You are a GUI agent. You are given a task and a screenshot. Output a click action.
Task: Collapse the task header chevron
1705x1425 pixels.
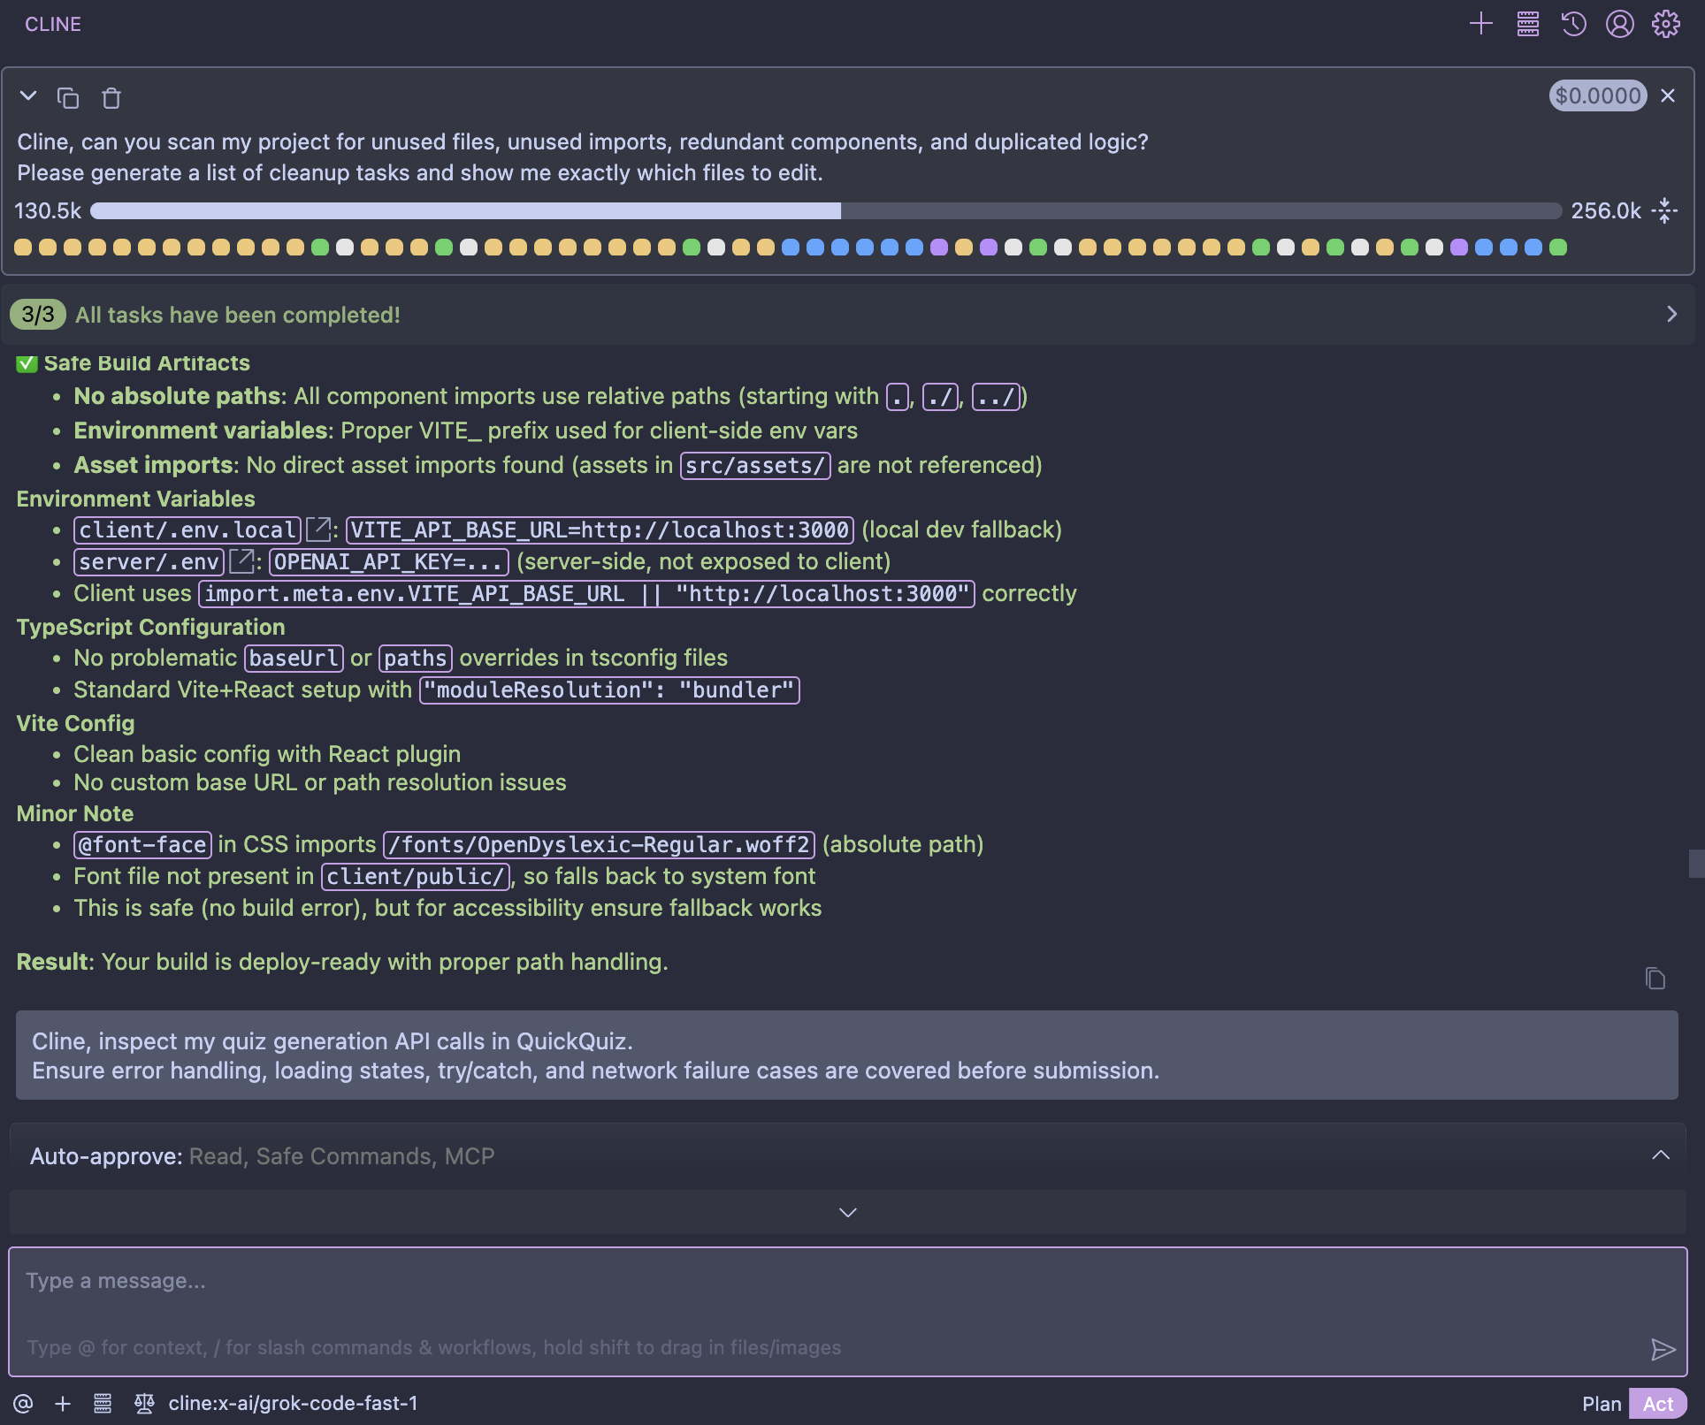click(x=28, y=95)
